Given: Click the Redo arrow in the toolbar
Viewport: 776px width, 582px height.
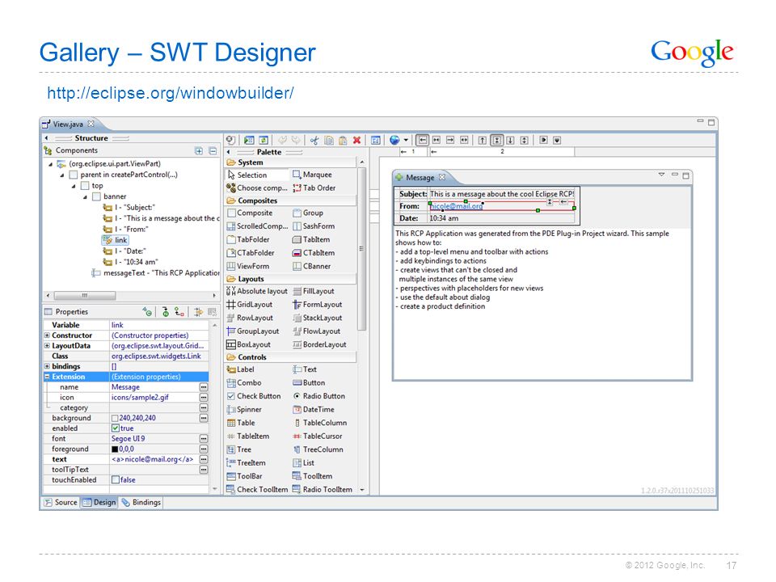Looking at the screenshot, I should click(296, 141).
